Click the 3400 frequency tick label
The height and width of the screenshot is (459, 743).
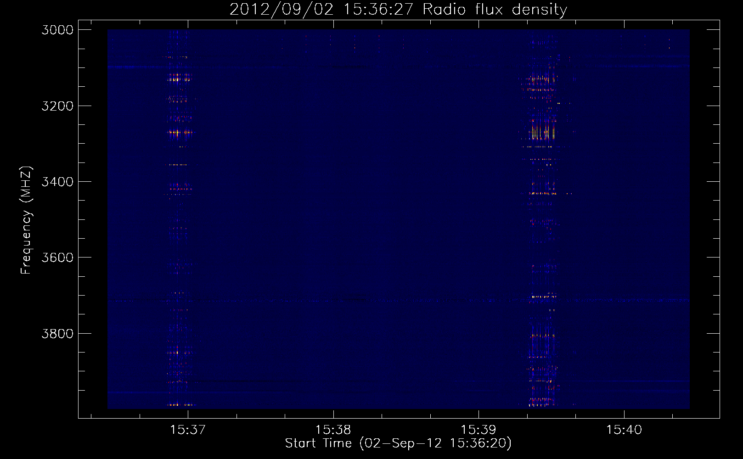(57, 182)
